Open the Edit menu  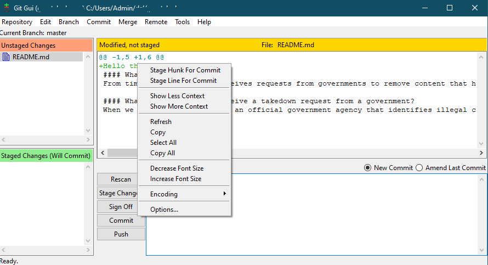[45, 22]
